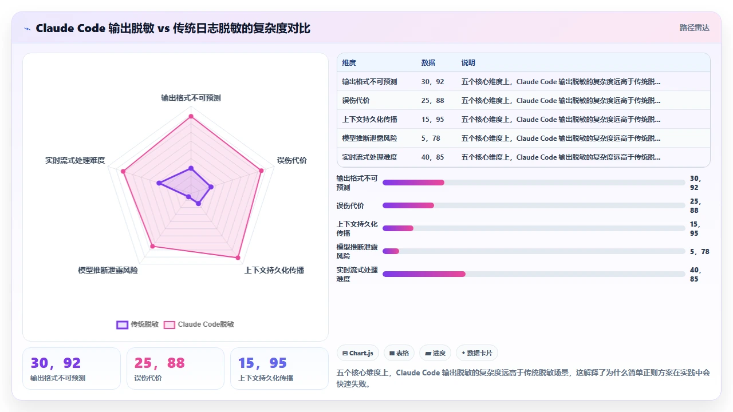
Task: Click the 说明 column header
Action: [468, 63]
